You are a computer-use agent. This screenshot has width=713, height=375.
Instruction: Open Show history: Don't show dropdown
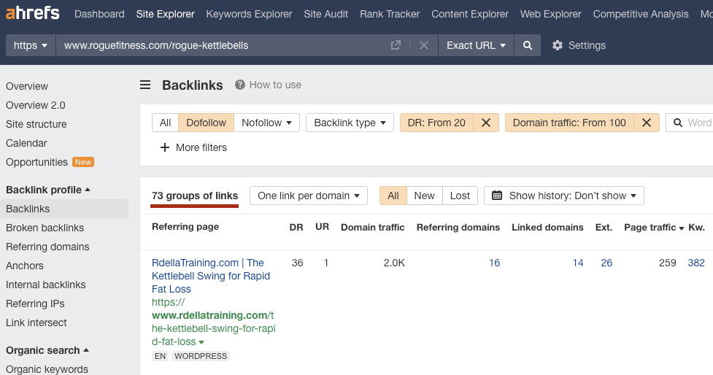(x=564, y=196)
